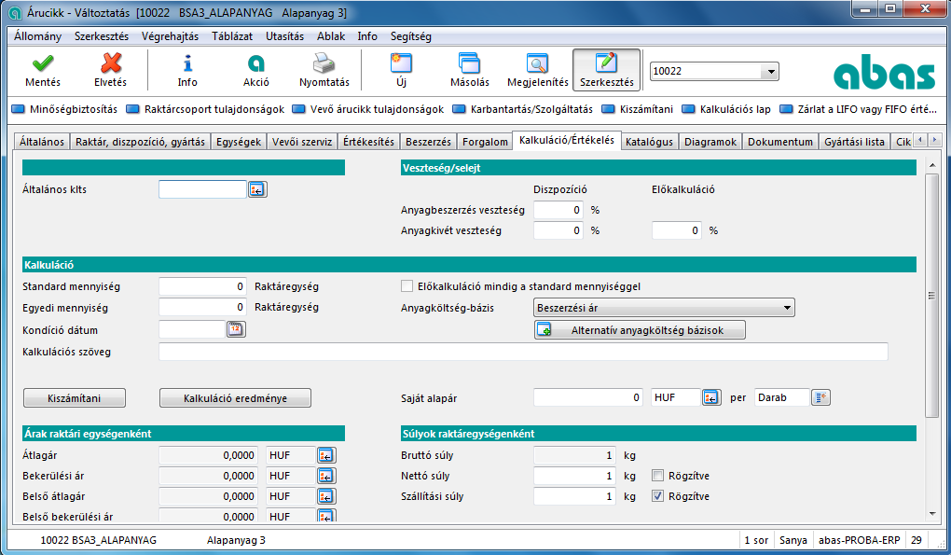
Task: Switch to Raktár, diszpozíció, gyártás tab
Action: point(140,142)
